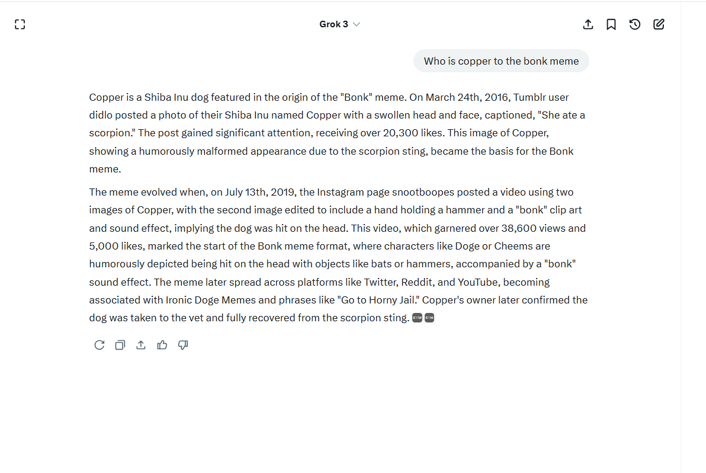Image resolution: width=706 pixels, height=473 pixels.
Task: Click the paragraph starting 'The meme evolved when'
Action: (x=338, y=255)
